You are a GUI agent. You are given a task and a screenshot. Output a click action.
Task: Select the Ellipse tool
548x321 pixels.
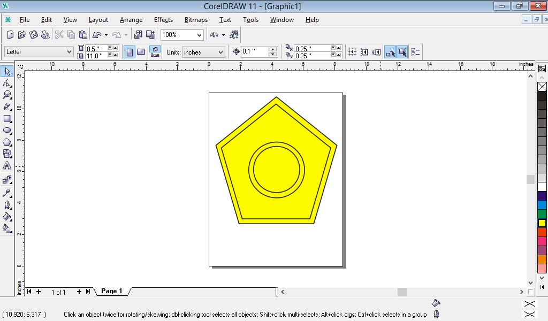pyautogui.click(x=7, y=131)
